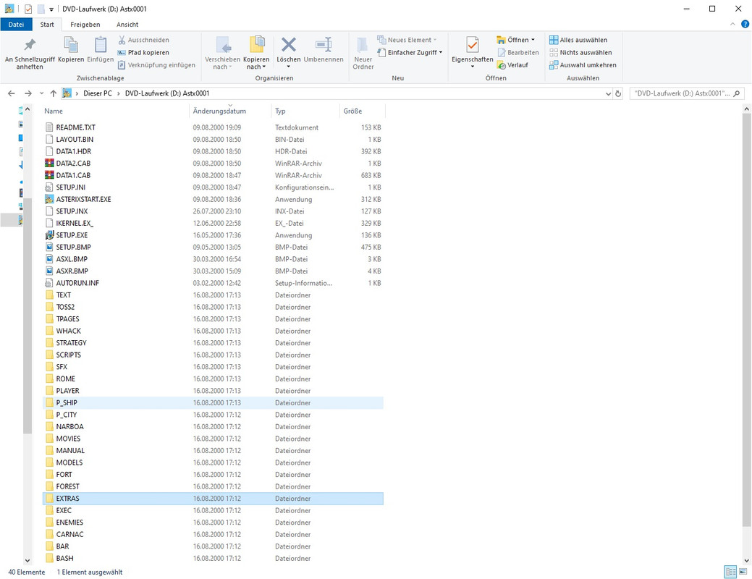Click the Einfügen paste icon
752x579 pixels.
point(100,45)
